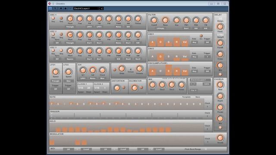Click Clock 1 Steps value 20
Screen dimensions: 276x155
click(x=88, y=88)
